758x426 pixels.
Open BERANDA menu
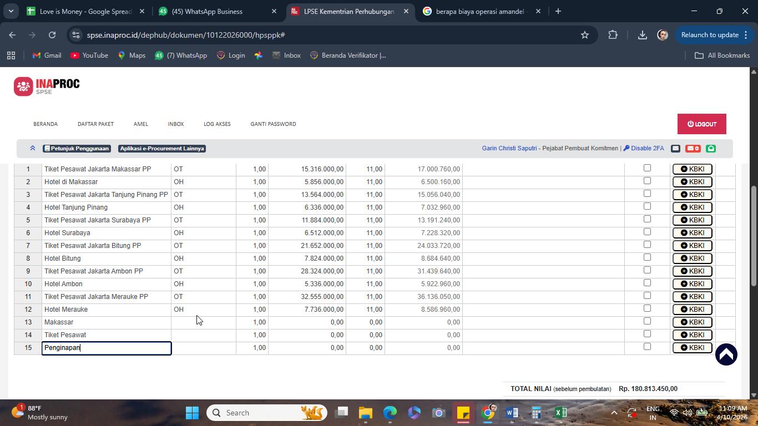pyautogui.click(x=46, y=124)
